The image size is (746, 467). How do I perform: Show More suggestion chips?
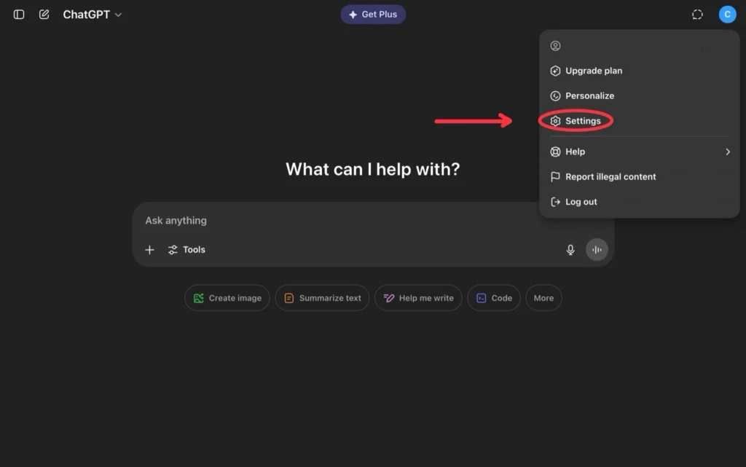pos(543,298)
